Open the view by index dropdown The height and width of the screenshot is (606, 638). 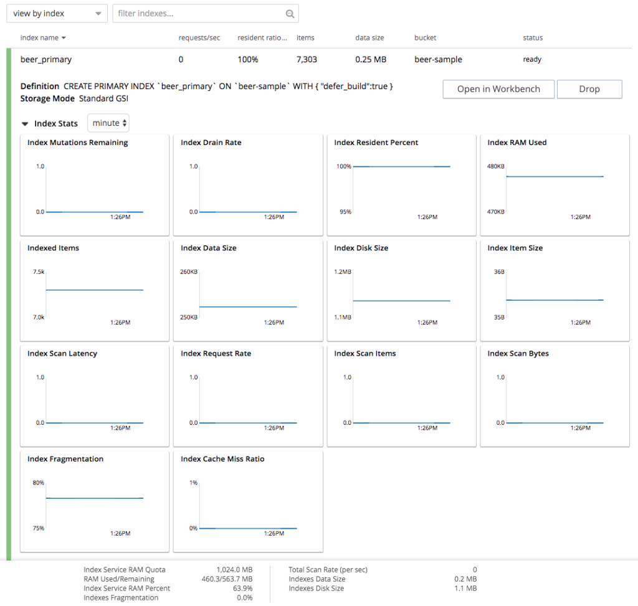tap(56, 13)
